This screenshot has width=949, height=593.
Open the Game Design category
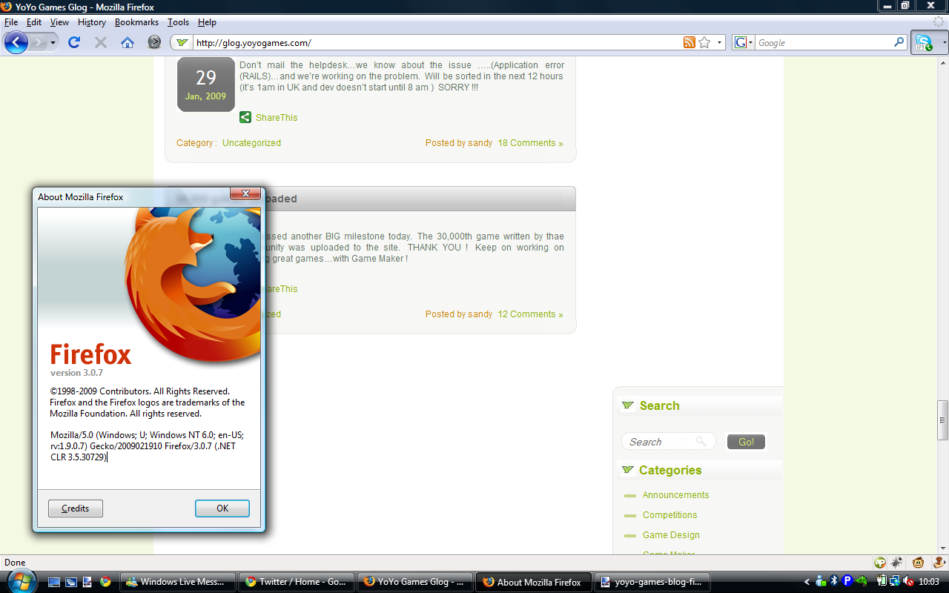(x=671, y=535)
